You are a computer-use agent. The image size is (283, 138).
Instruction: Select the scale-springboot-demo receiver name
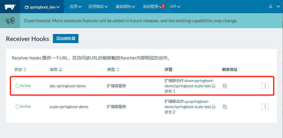coord(69,107)
